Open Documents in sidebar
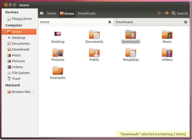The width and height of the screenshot is (192, 140). [19, 43]
